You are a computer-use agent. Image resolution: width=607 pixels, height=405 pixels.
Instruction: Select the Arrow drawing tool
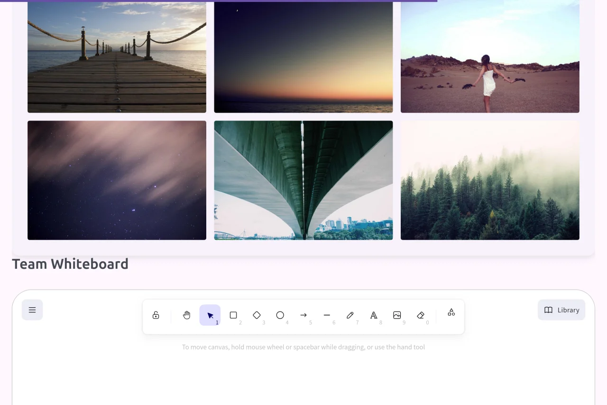[x=303, y=315]
